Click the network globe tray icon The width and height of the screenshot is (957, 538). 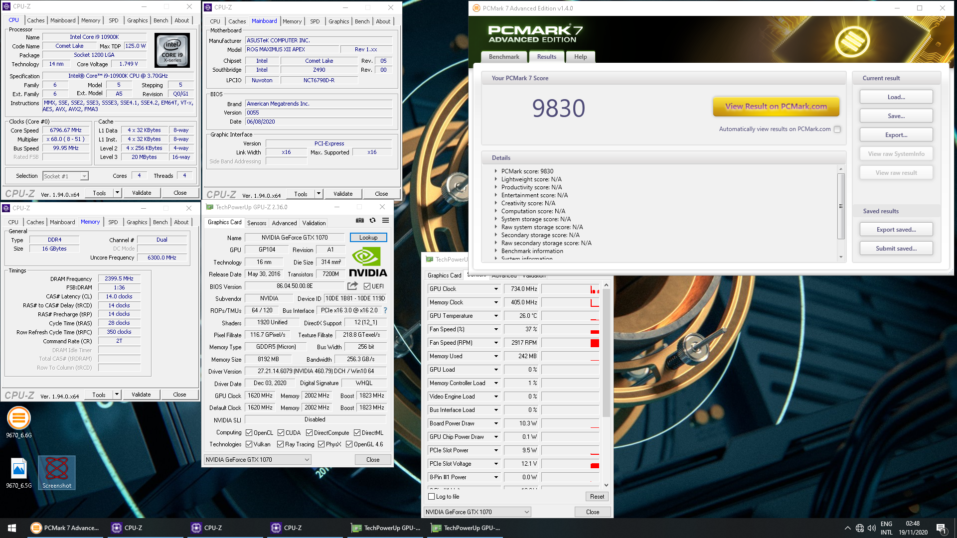point(860,528)
